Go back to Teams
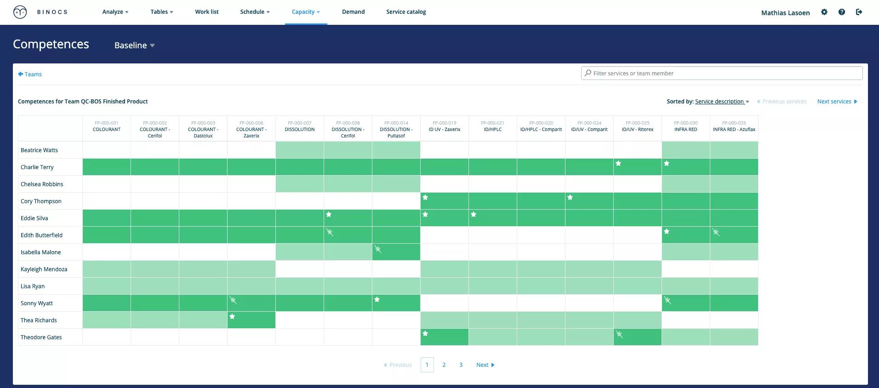Screen dimensions: 879x388 pos(30,74)
